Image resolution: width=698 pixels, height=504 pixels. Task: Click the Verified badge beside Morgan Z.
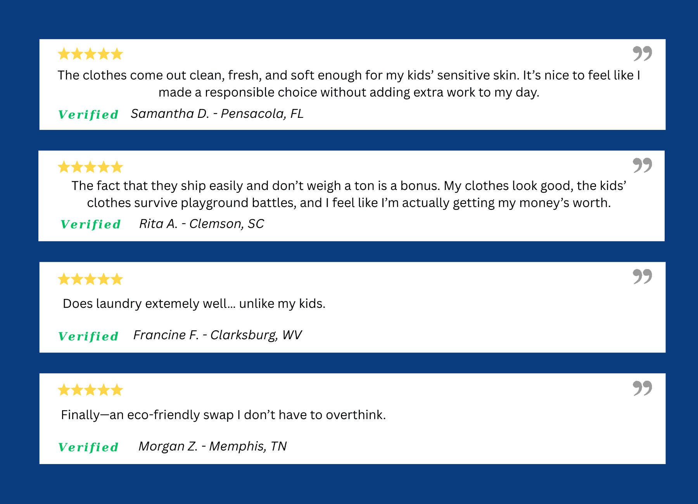pos(88,447)
